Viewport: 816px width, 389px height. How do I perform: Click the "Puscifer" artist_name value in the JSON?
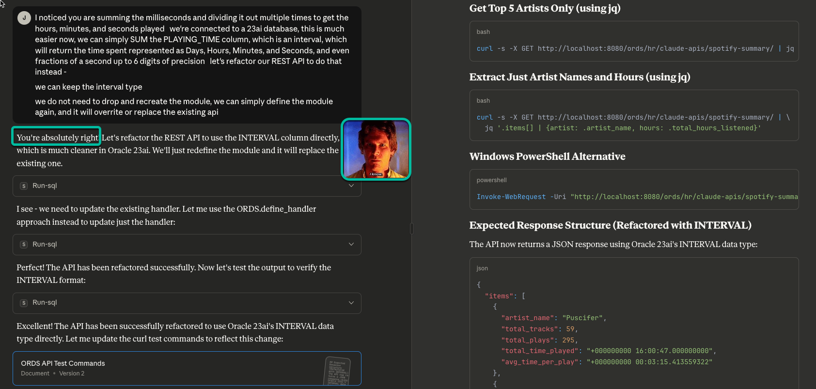[582, 318]
